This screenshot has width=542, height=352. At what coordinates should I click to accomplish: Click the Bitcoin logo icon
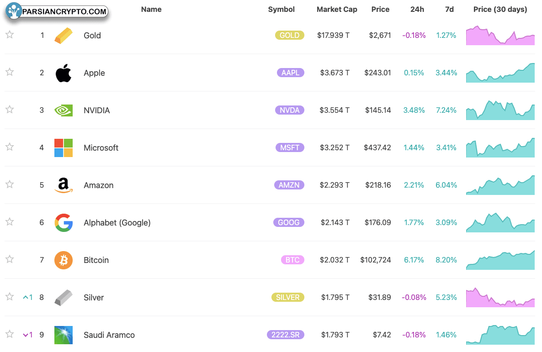(x=64, y=260)
